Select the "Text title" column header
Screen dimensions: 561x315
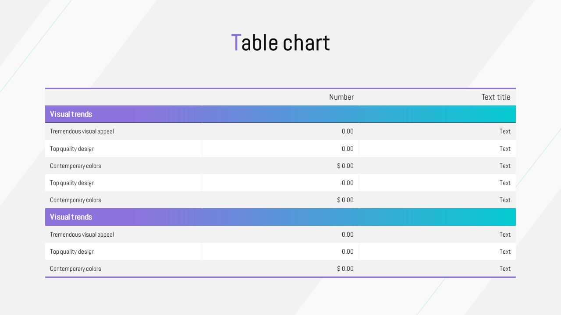pos(496,97)
